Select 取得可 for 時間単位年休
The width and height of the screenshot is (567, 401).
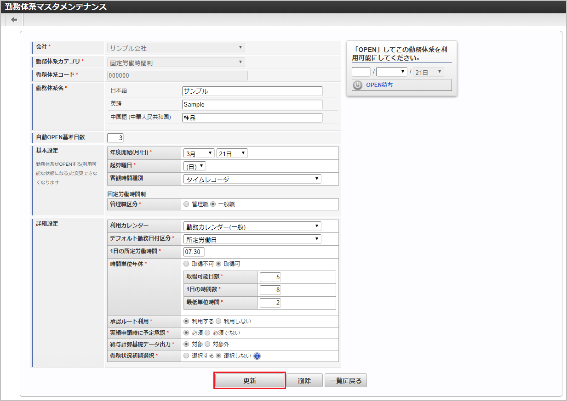218,264
